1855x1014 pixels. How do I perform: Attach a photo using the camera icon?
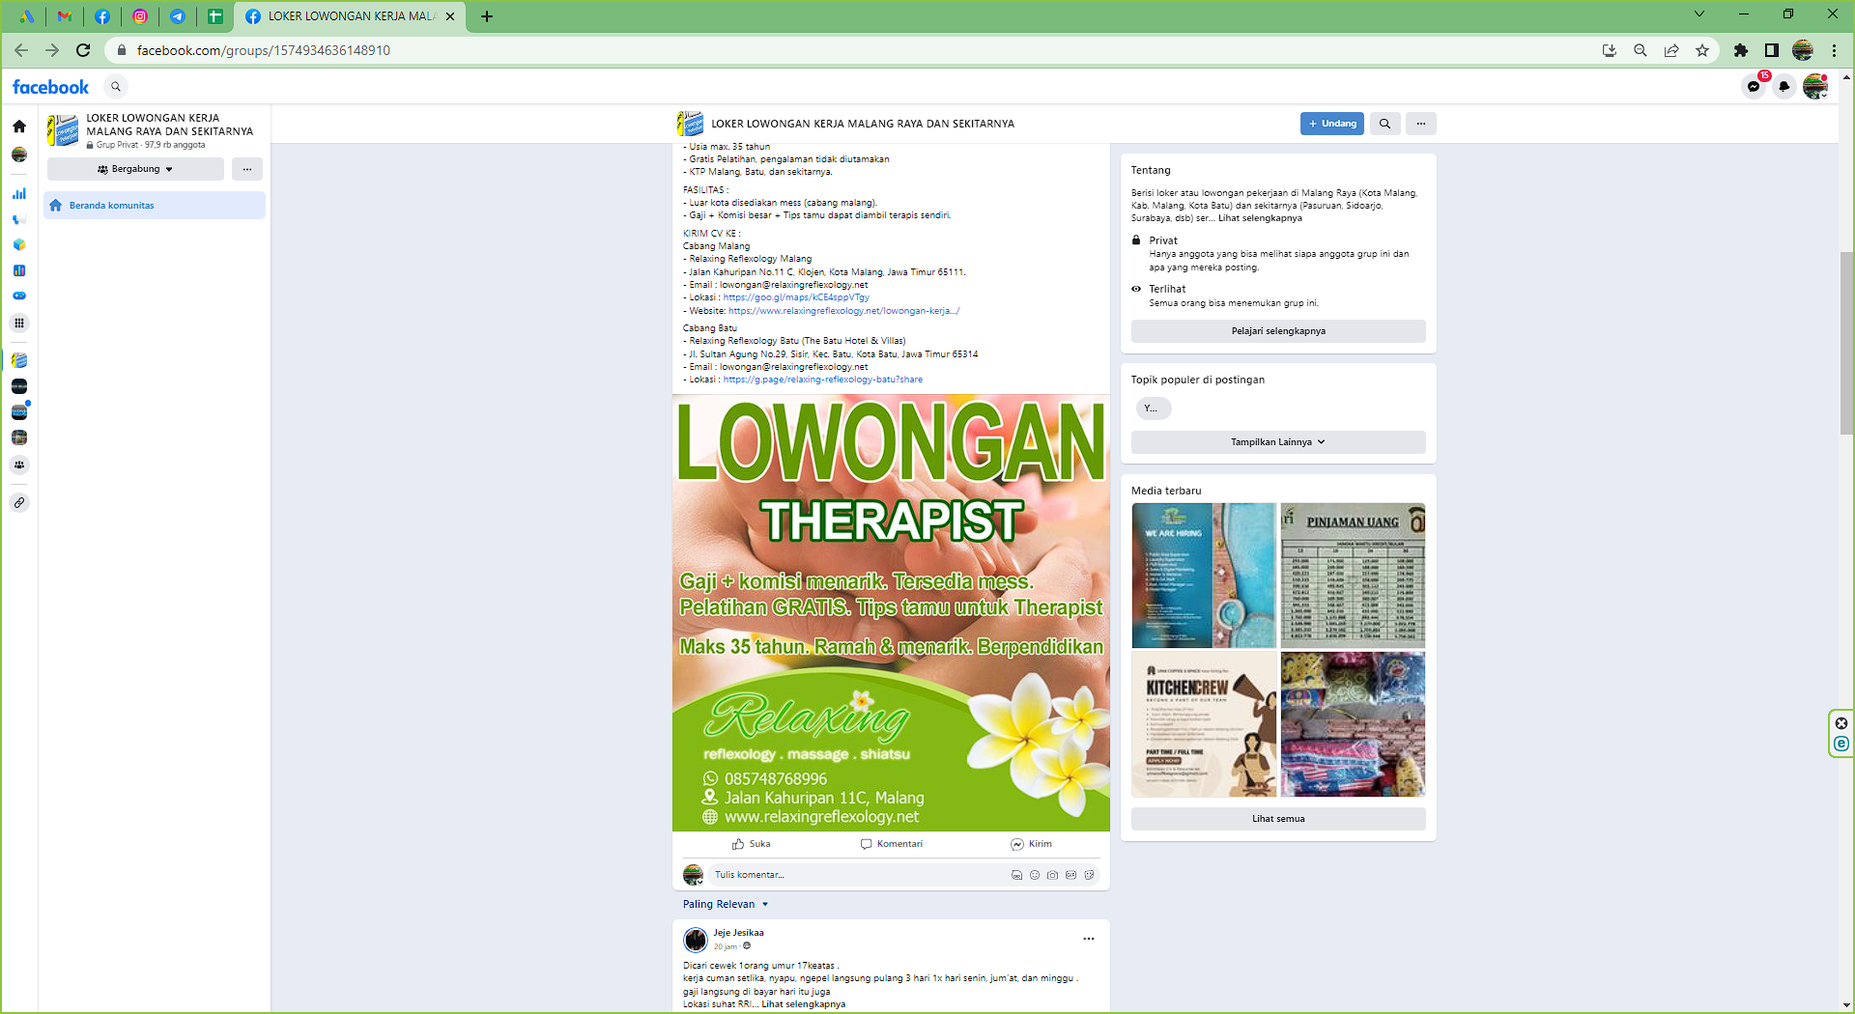point(1053,875)
